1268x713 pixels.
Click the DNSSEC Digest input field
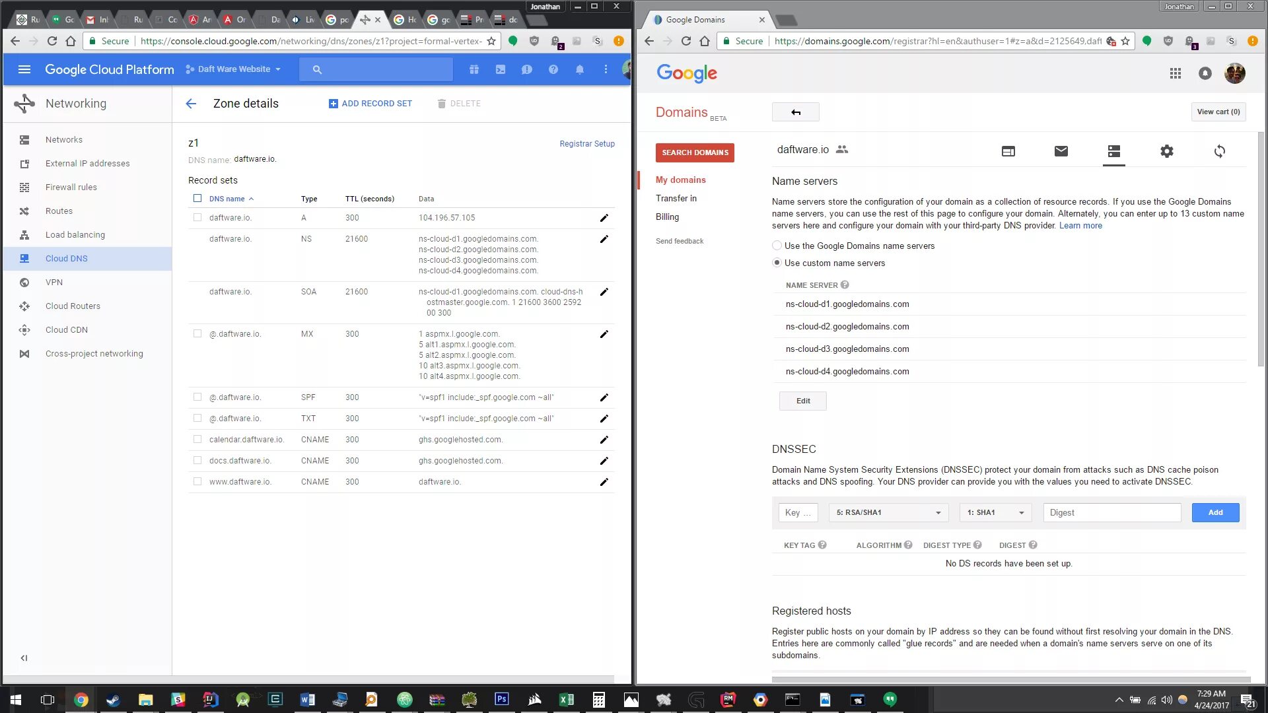tap(1111, 513)
